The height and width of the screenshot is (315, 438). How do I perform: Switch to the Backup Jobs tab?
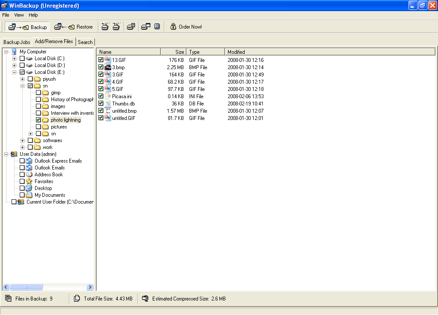coord(17,42)
